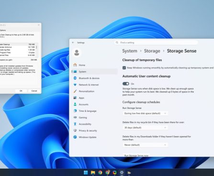Select the Defender Antivirus 18.7 MB row
Viewport: 214px width, 176px height.
click(18, 47)
